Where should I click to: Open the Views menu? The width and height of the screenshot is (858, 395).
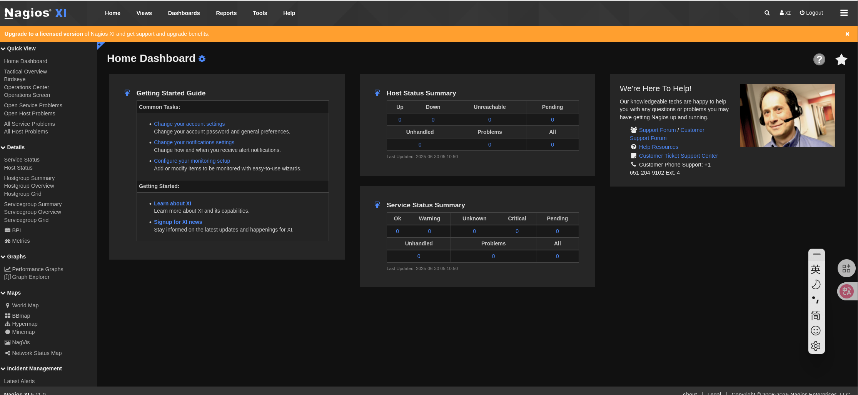point(144,13)
